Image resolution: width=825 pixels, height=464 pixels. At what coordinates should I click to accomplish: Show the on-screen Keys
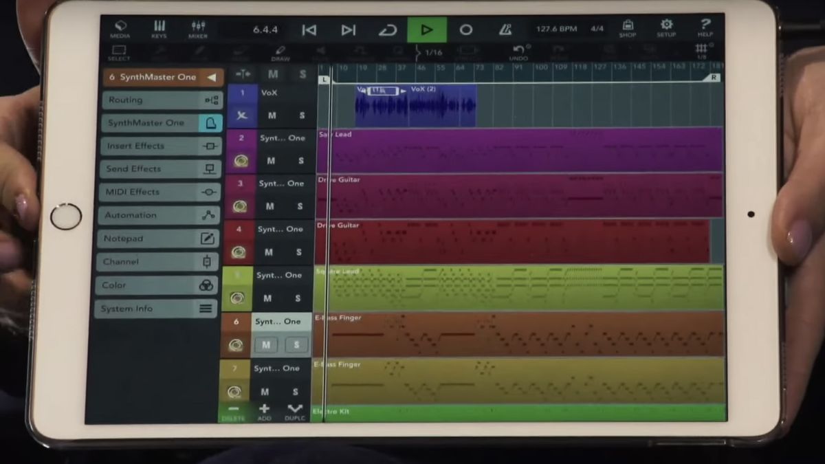158,27
